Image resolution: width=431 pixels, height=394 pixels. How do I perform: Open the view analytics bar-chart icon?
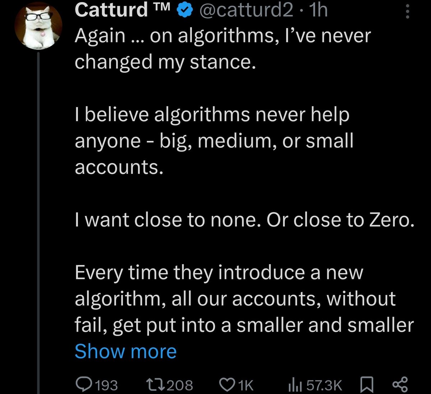click(x=295, y=385)
